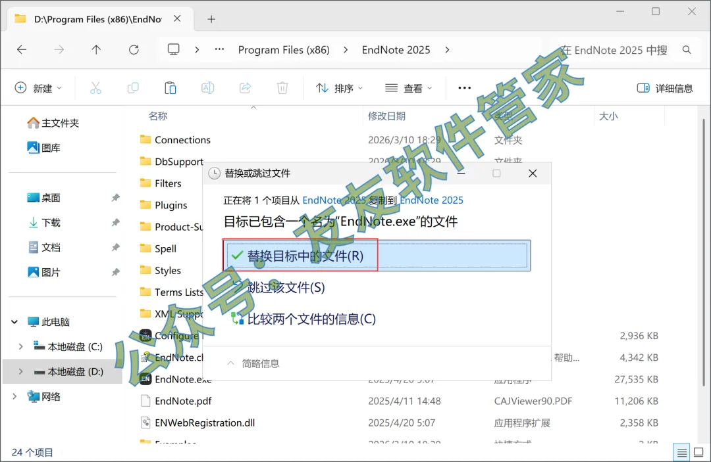Open the destination EndNote 2025 link in dialog
This screenshot has height=462, width=711.
coord(432,200)
